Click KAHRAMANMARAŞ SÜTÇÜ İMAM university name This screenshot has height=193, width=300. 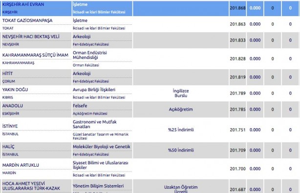point(35,55)
